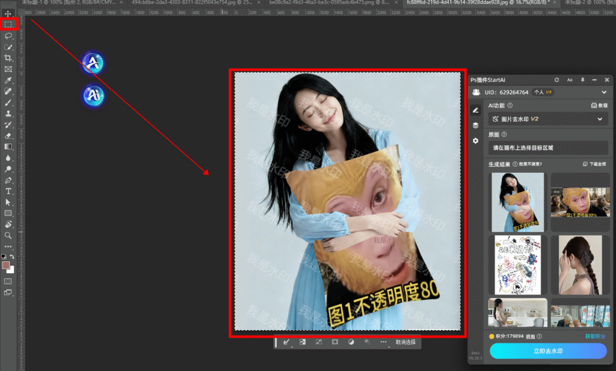The width and height of the screenshot is (616, 371).
Task: Select the Eyedropper tool
Action: click(x=8, y=80)
